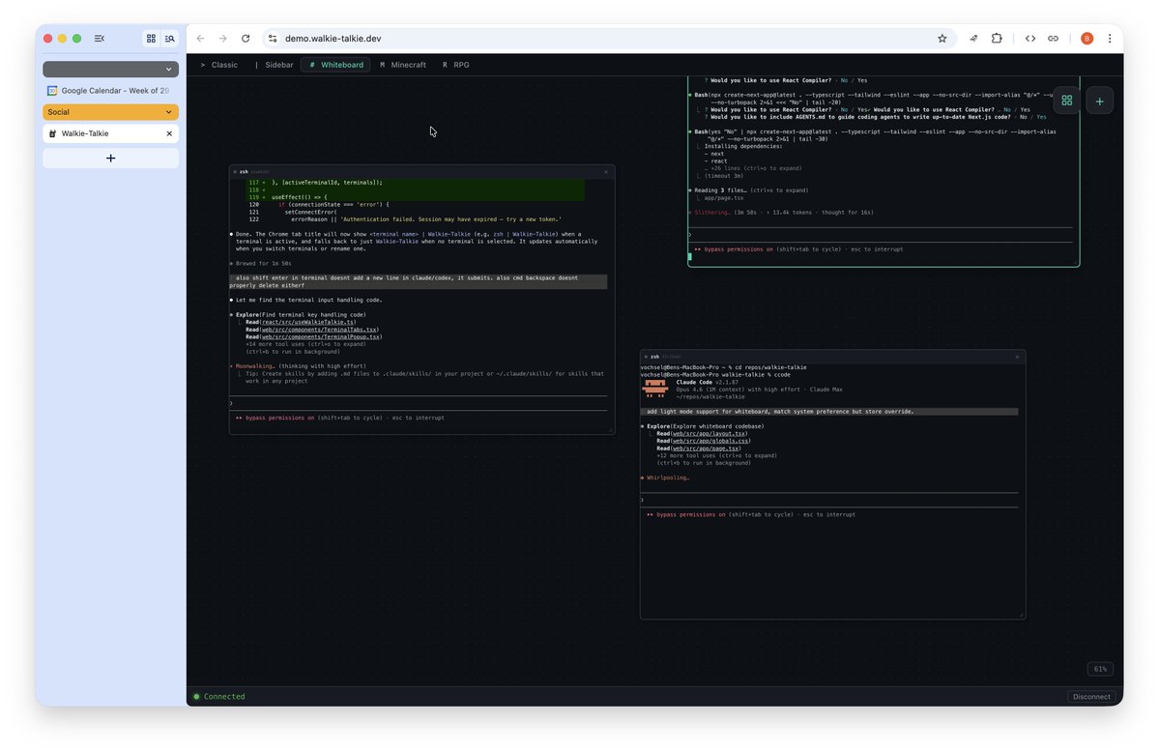Click web/src/components/TerminalTabs.tsx link

pyautogui.click(x=319, y=330)
